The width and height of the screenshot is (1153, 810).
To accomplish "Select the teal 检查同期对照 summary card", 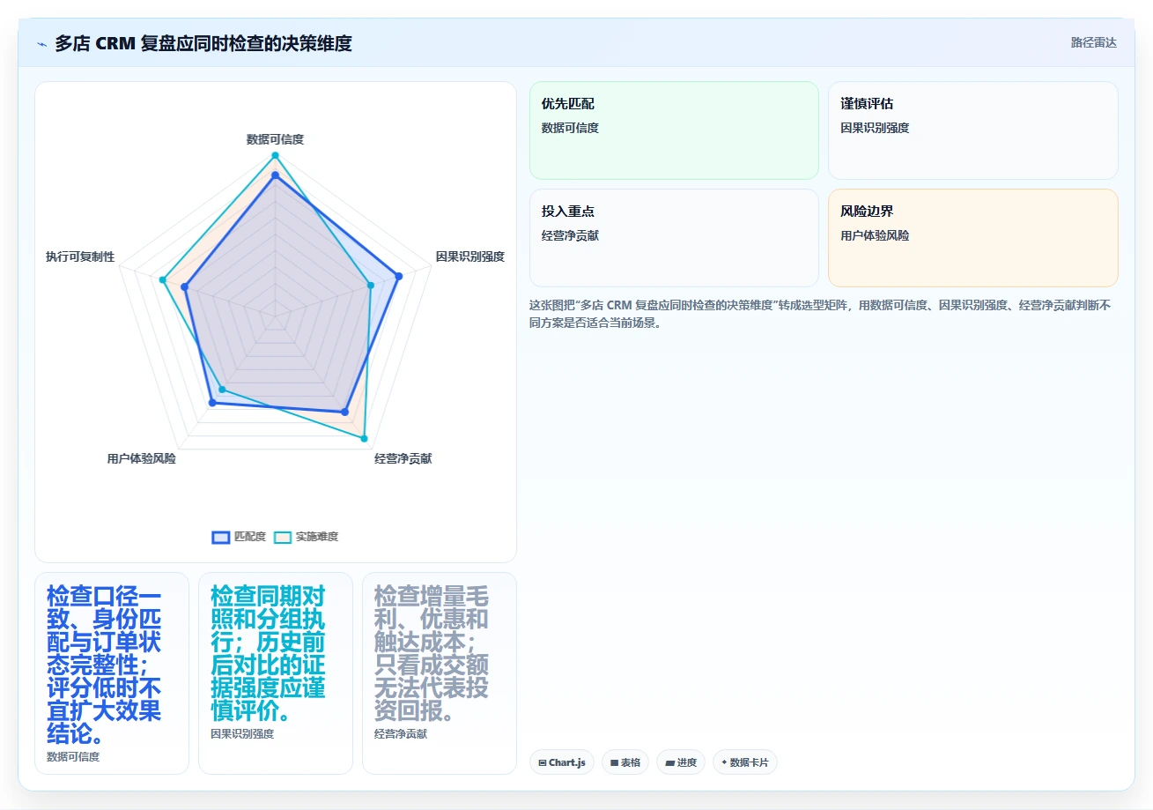I will pyautogui.click(x=276, y=673).
